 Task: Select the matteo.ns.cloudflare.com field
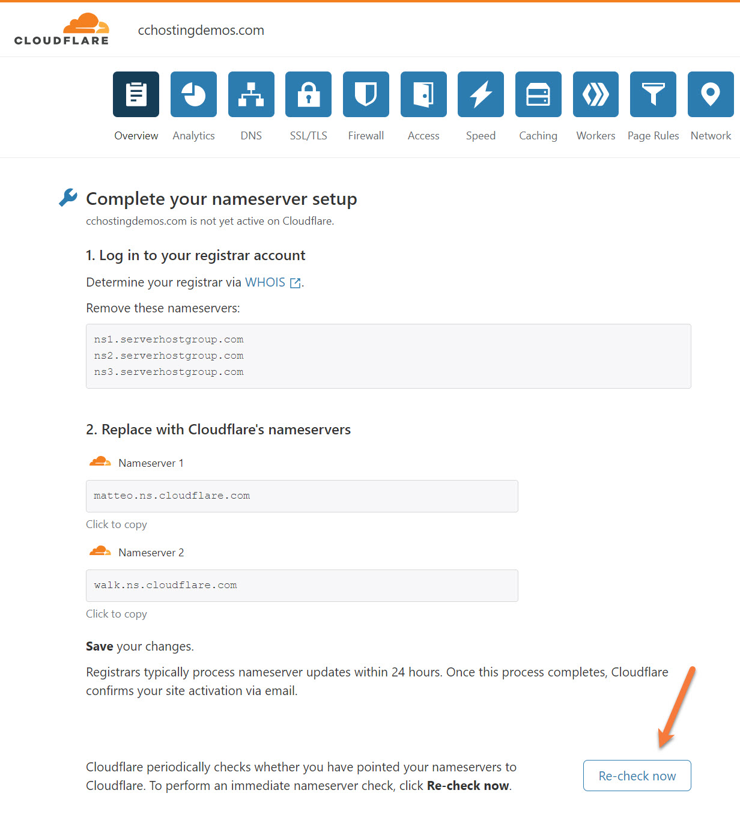point(302,496)
